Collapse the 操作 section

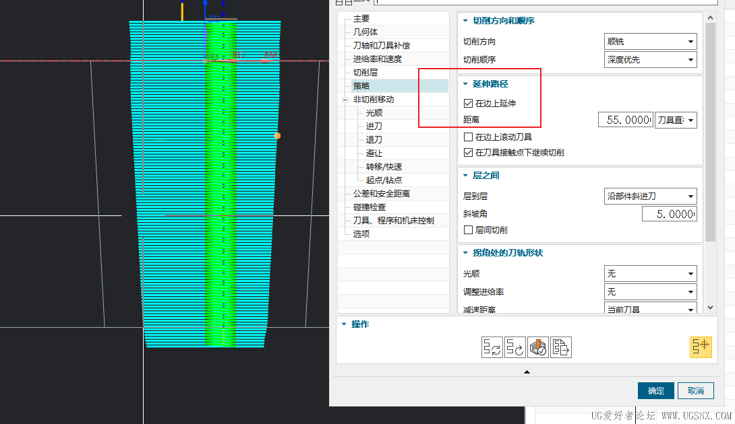[344, 324]
